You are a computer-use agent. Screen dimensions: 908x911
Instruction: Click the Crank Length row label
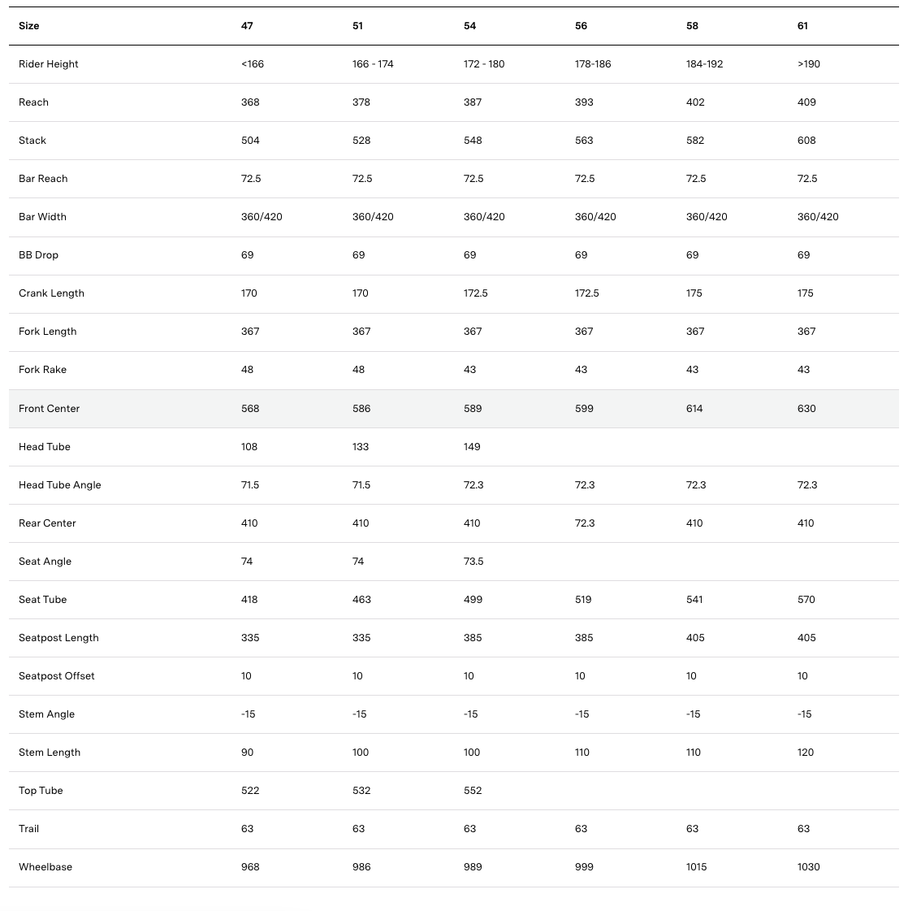click(x=51, y=293)
